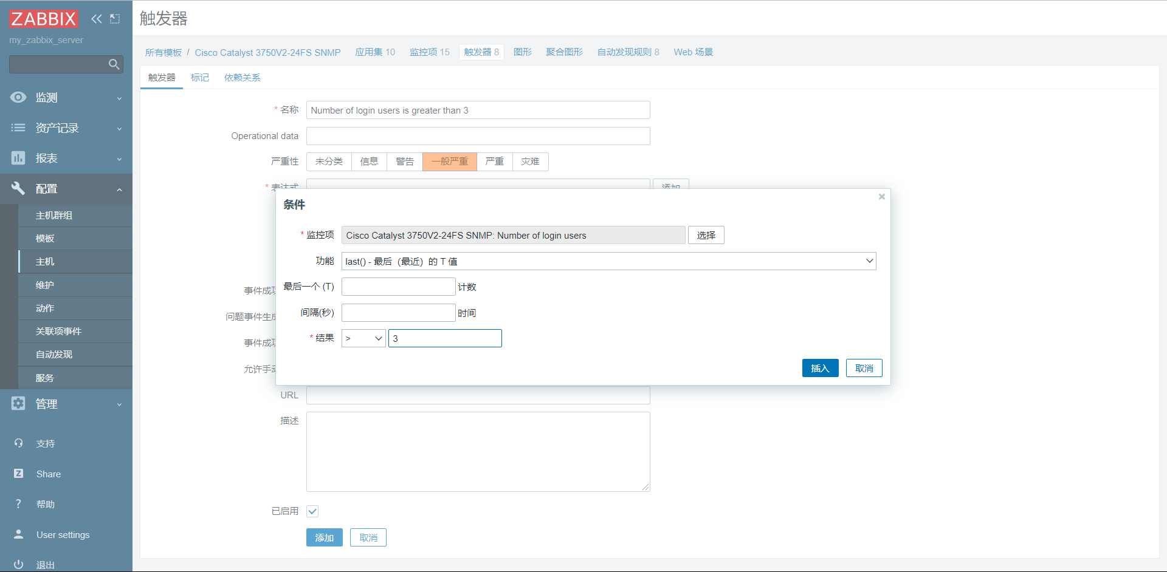The height and width of the screenshot is (572, 1167).
Task: Open 主机群组 in sidebar
Action: click(x=75, y=216)
